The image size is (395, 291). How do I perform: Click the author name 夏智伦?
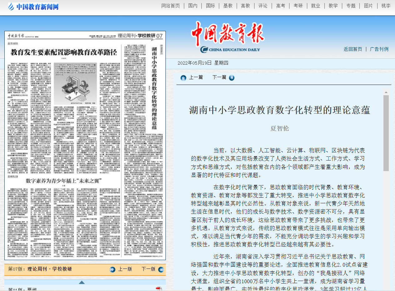click(280, 128)
